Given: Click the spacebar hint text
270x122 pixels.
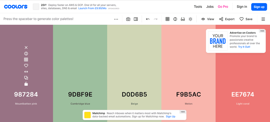Looking at the screenshot, I should pos(38,19).
